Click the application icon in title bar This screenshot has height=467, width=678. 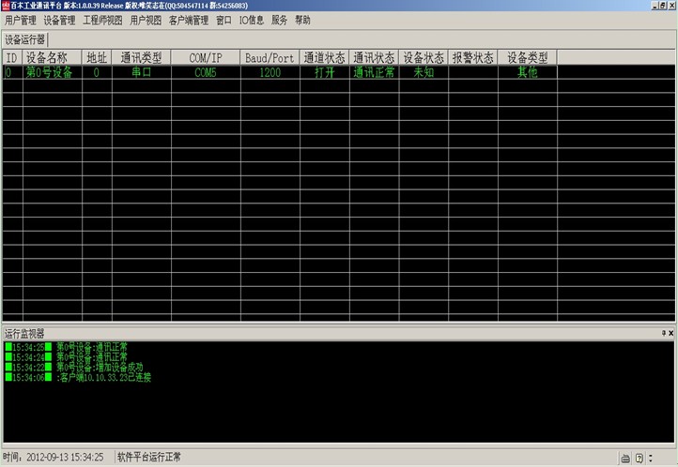(6, 6)
